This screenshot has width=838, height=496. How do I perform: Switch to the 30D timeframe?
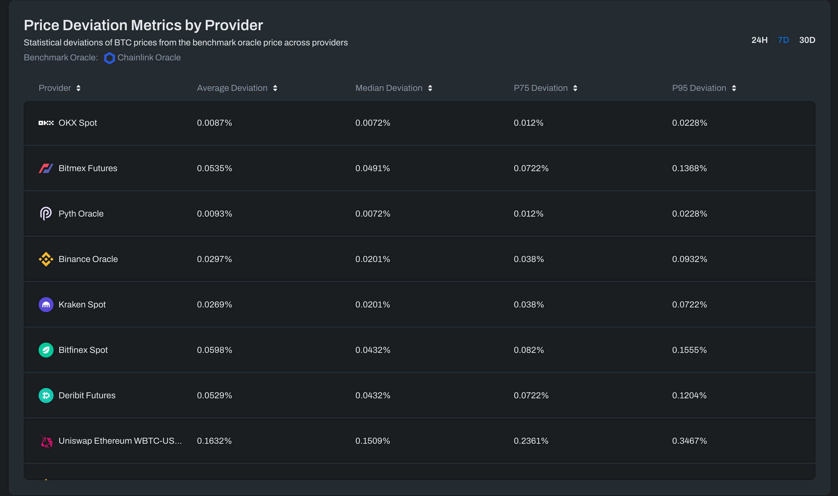tap(807, 40)
